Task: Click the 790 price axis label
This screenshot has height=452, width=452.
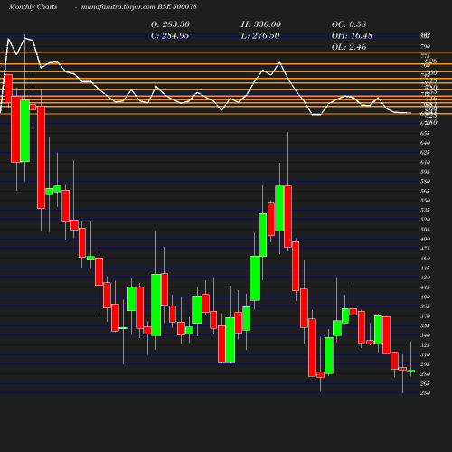Action: 425,46
